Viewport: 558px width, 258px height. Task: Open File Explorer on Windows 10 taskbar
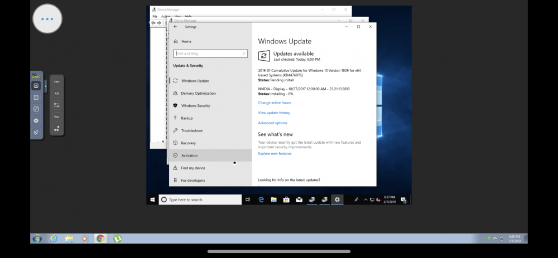coord(273,199)
